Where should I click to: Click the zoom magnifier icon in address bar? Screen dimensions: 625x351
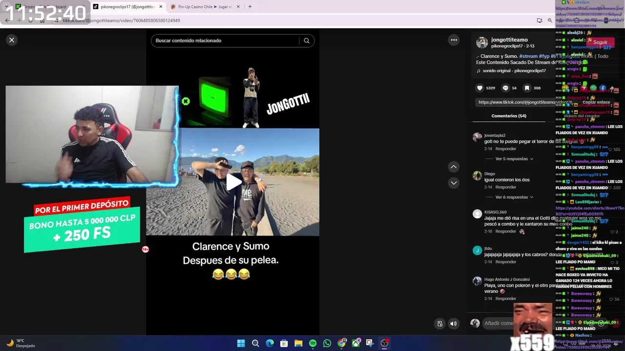[550, 20]
